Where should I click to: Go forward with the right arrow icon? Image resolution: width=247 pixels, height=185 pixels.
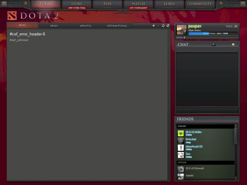point(158,26)
